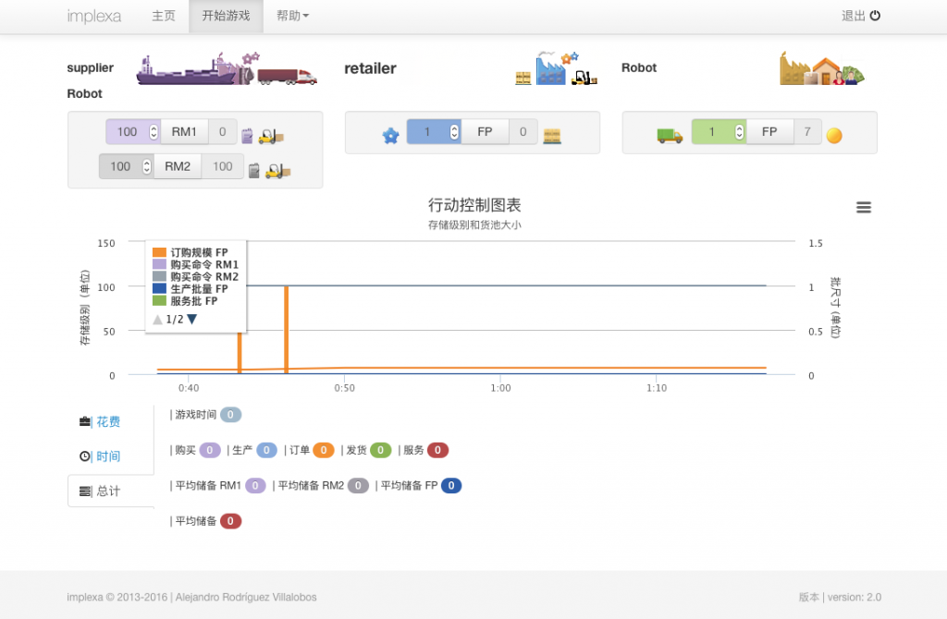Click the 退出 logout link
This screenshot has height=619, width=947.
860,16
